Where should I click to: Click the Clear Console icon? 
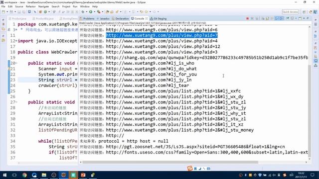pyautogui.click(x=263, y=18)
